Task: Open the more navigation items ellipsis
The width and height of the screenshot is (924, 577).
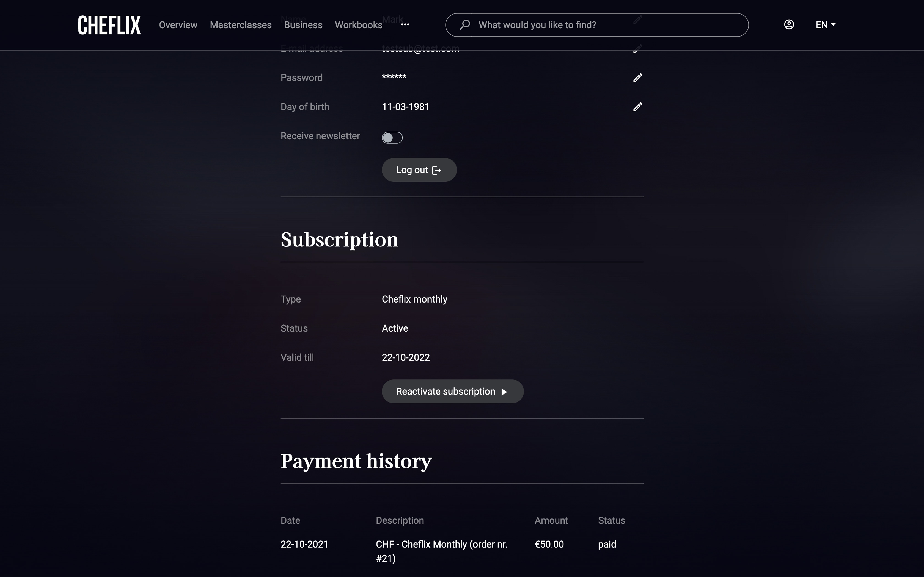Action: click(405, 25)
